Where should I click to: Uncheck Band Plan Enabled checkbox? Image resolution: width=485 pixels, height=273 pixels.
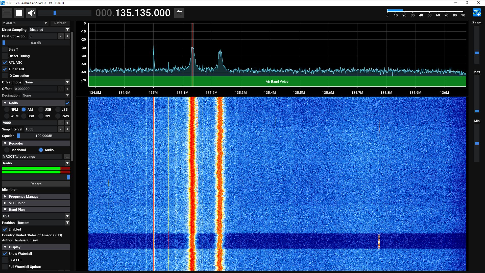pyautogui.click(x=5, y=229)
